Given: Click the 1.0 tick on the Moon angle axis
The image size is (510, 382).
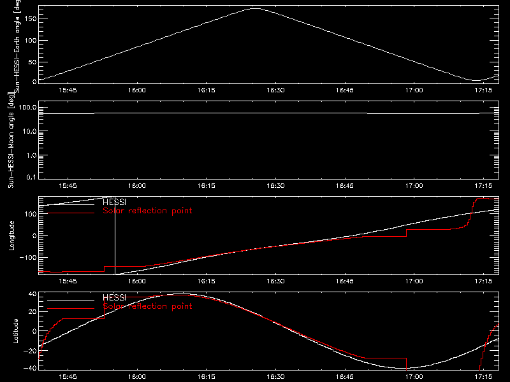Looking at the screenshot, I should (31, 155).
